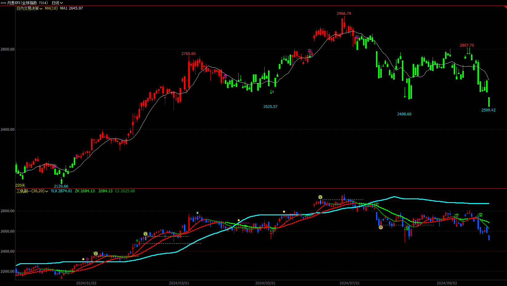Click the 2024/01/02 date axis label

point(86,283)
